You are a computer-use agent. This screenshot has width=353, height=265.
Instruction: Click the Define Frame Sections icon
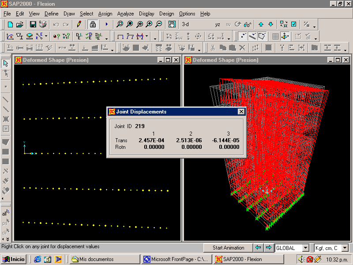20,36
